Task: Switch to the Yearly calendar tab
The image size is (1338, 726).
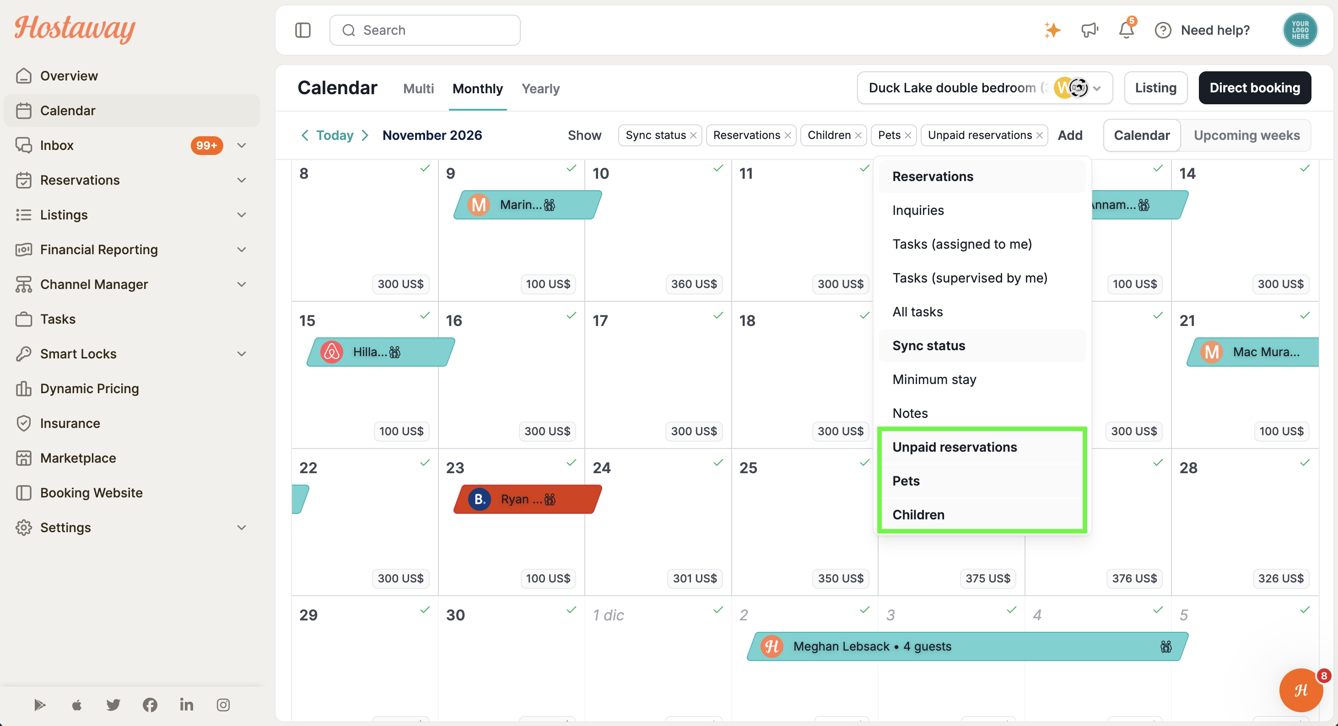Action: [541, 89]
